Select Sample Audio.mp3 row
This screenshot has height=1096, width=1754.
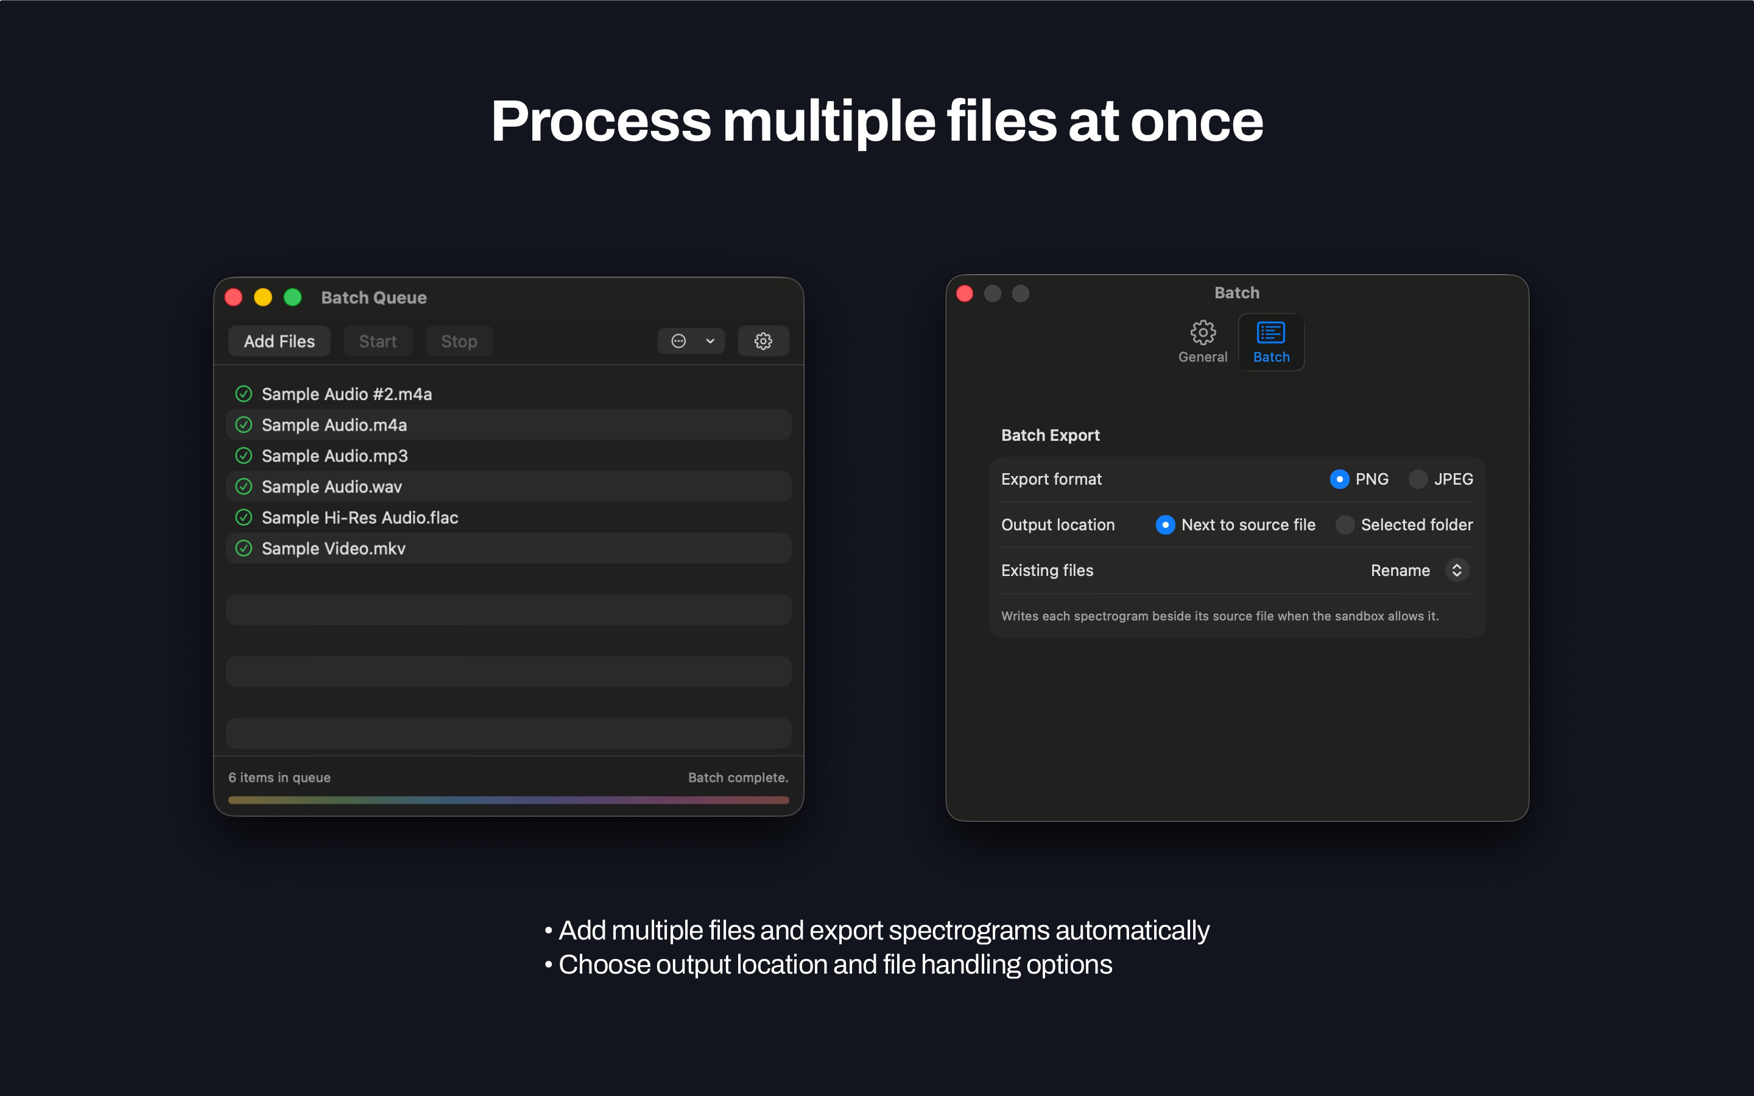pos(509,456)
